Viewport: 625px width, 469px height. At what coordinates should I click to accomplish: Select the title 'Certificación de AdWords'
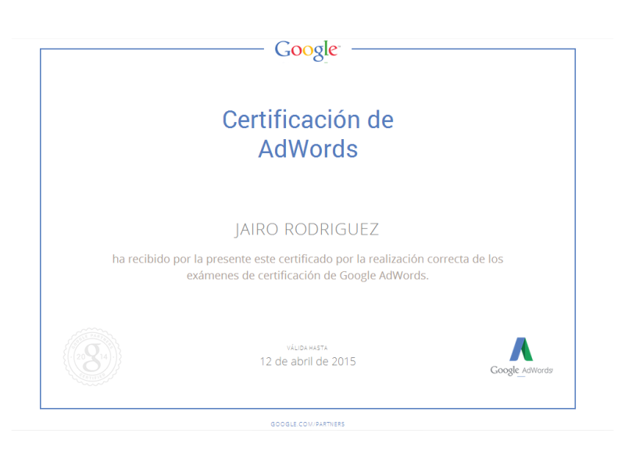[308, 134]
